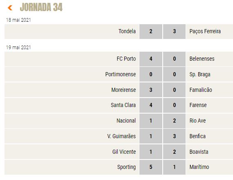Open the Jornada 34 heading
Viewport: 233px width, 180px height.
[x=41, y=7]
